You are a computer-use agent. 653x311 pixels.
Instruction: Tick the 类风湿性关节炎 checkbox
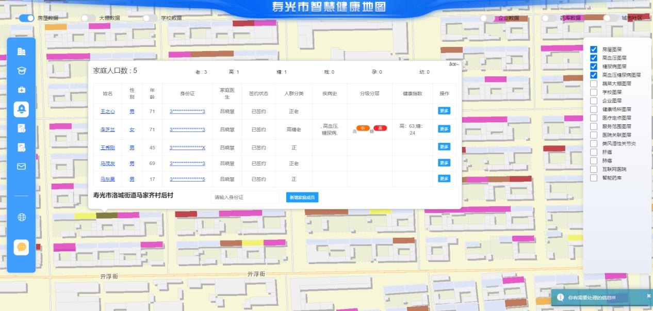point(593,143)
